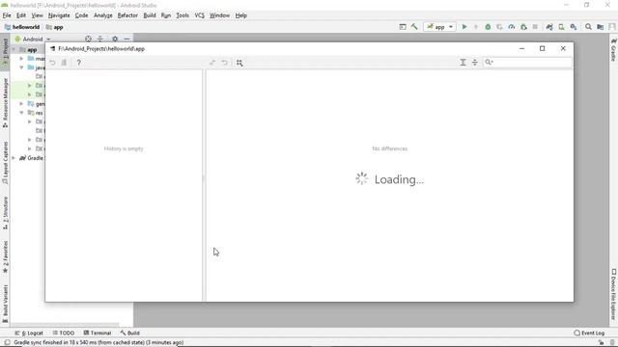
Task: Open the Code menu
Action: pyautogui.click(x=81, y=15)
